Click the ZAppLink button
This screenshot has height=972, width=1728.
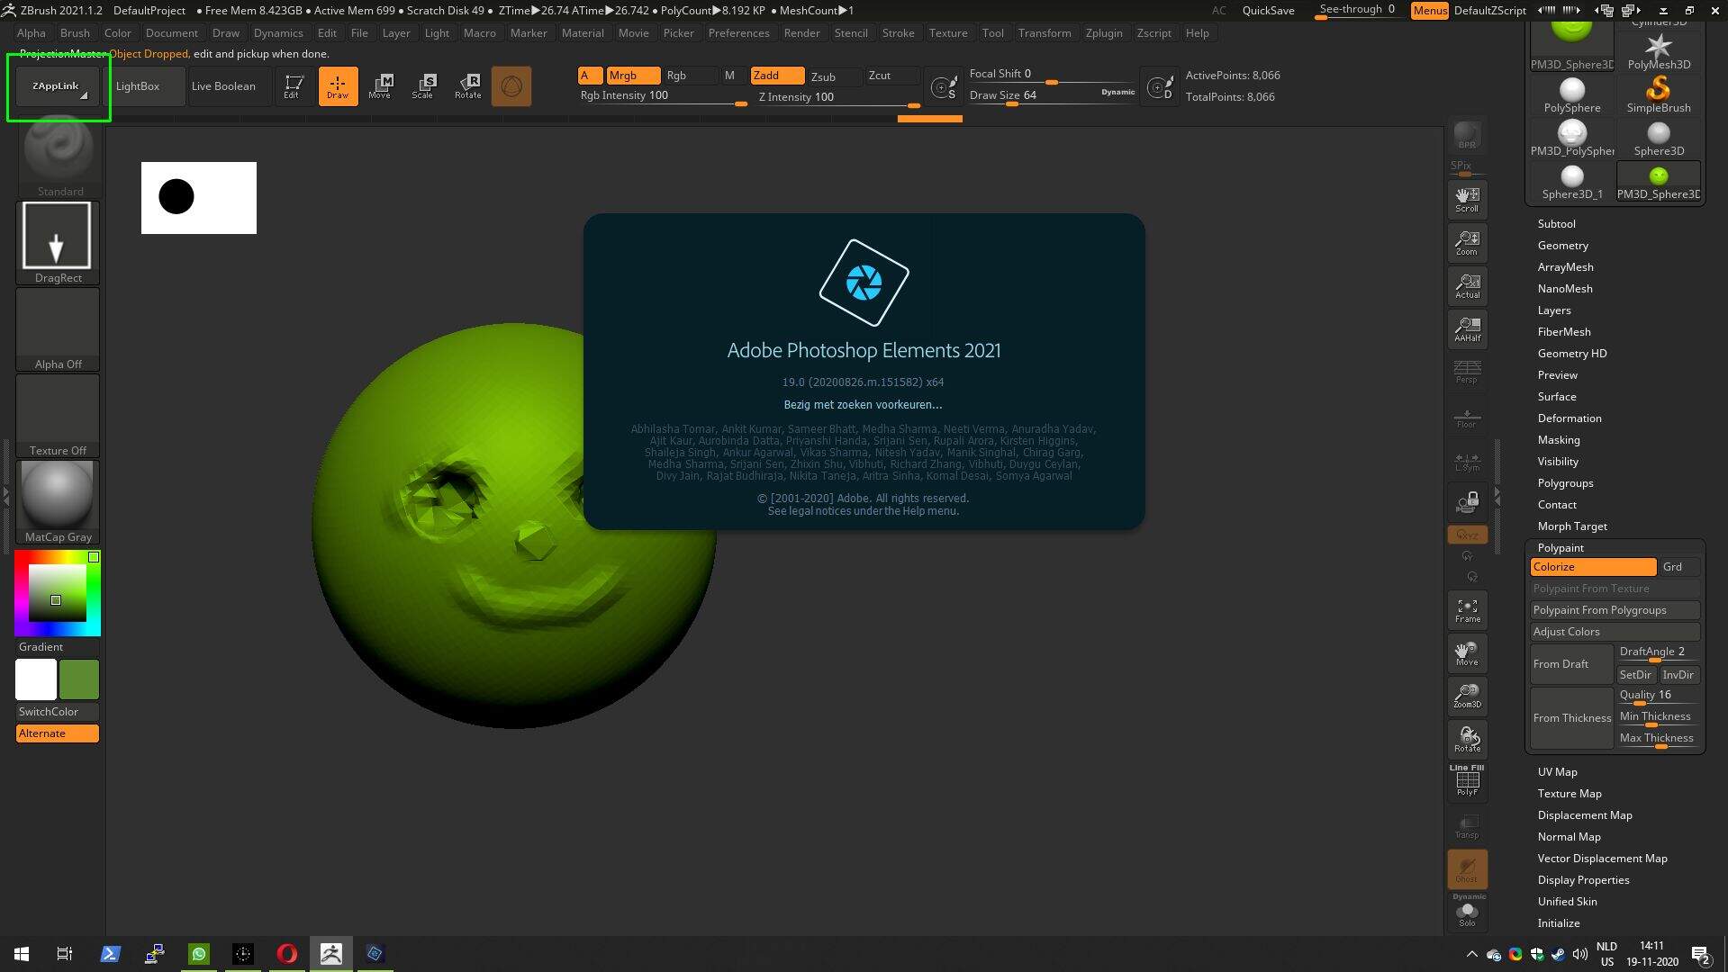coord(58,86)
